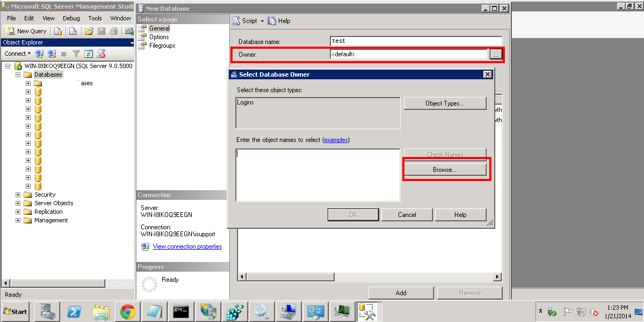Viewport: 644px width, 322px height.
Task: Open Google Chrome from the taskbar
Action: tap(128, 312)
